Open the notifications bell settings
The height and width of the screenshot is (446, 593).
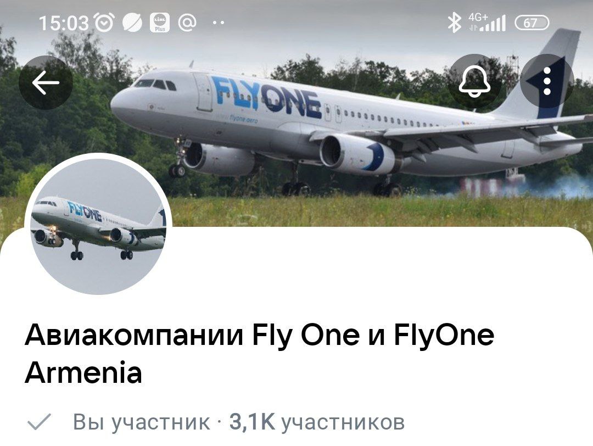point(474,82)
